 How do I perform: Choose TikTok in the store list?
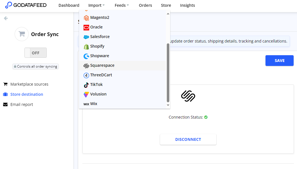click(x=123, y=84)
